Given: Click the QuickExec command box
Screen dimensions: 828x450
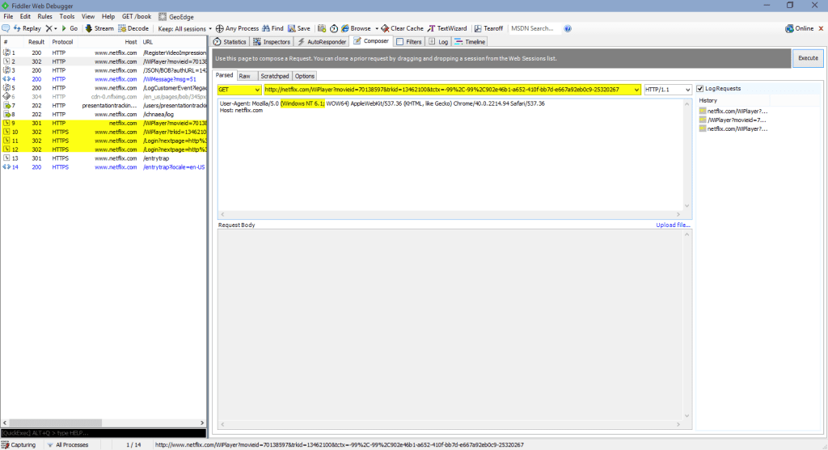Looking at the screenshot, I should click(x=103, y=432).
